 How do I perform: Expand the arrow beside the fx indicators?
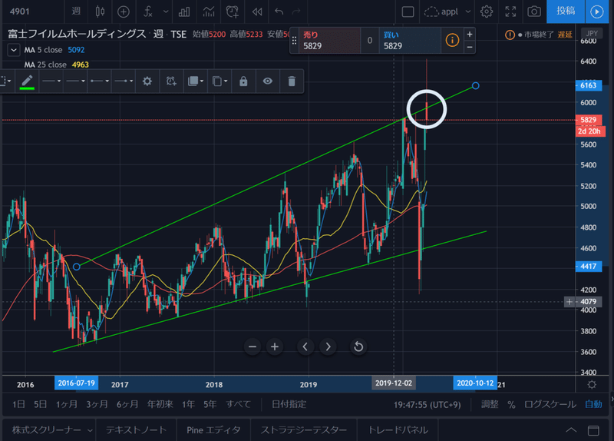(x=166, y=12)
